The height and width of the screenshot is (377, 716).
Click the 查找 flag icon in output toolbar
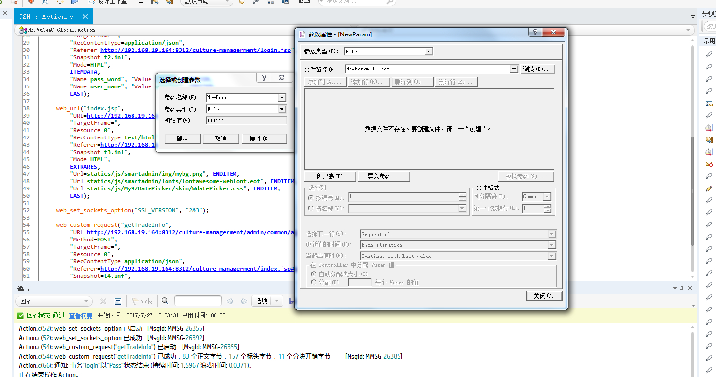coord(135,301)
